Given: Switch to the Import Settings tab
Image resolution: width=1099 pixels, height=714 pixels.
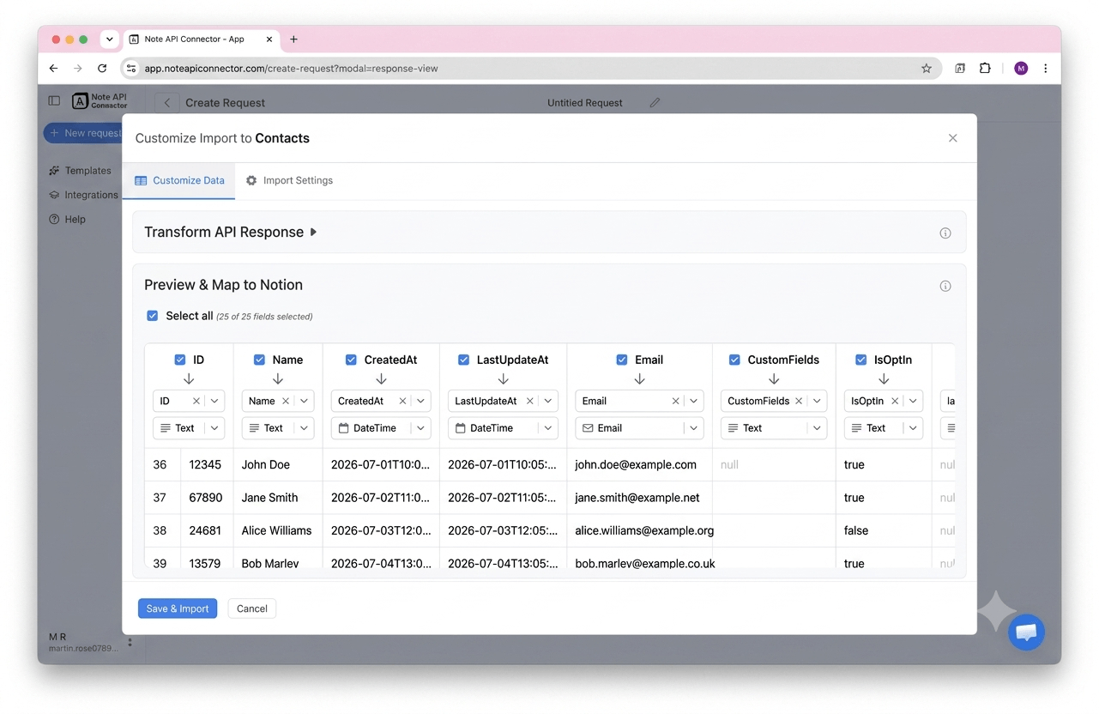Looking at the screenshot, I should click(x=289, y=181).
